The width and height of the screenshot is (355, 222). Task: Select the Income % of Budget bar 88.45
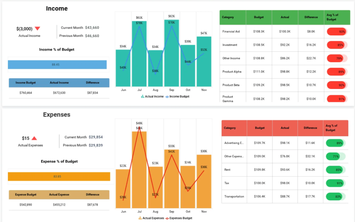(x=57, y=65)
